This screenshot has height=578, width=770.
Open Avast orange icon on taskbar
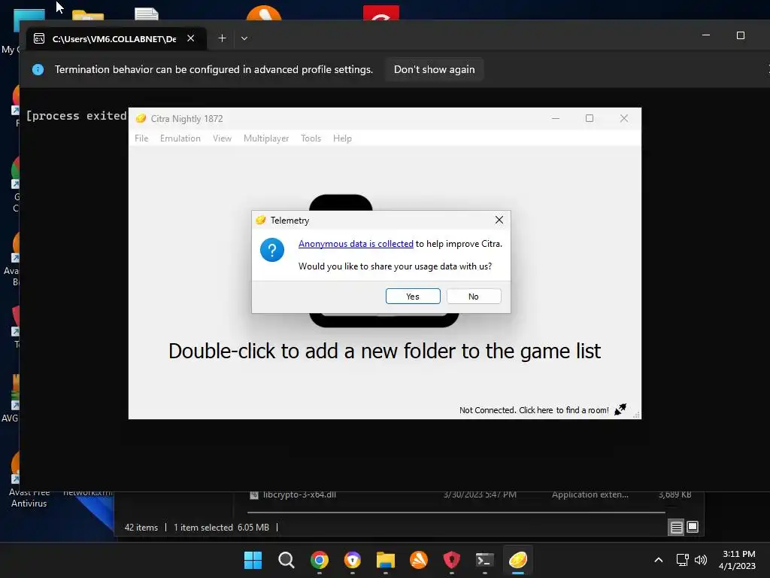tap(418, 560)
